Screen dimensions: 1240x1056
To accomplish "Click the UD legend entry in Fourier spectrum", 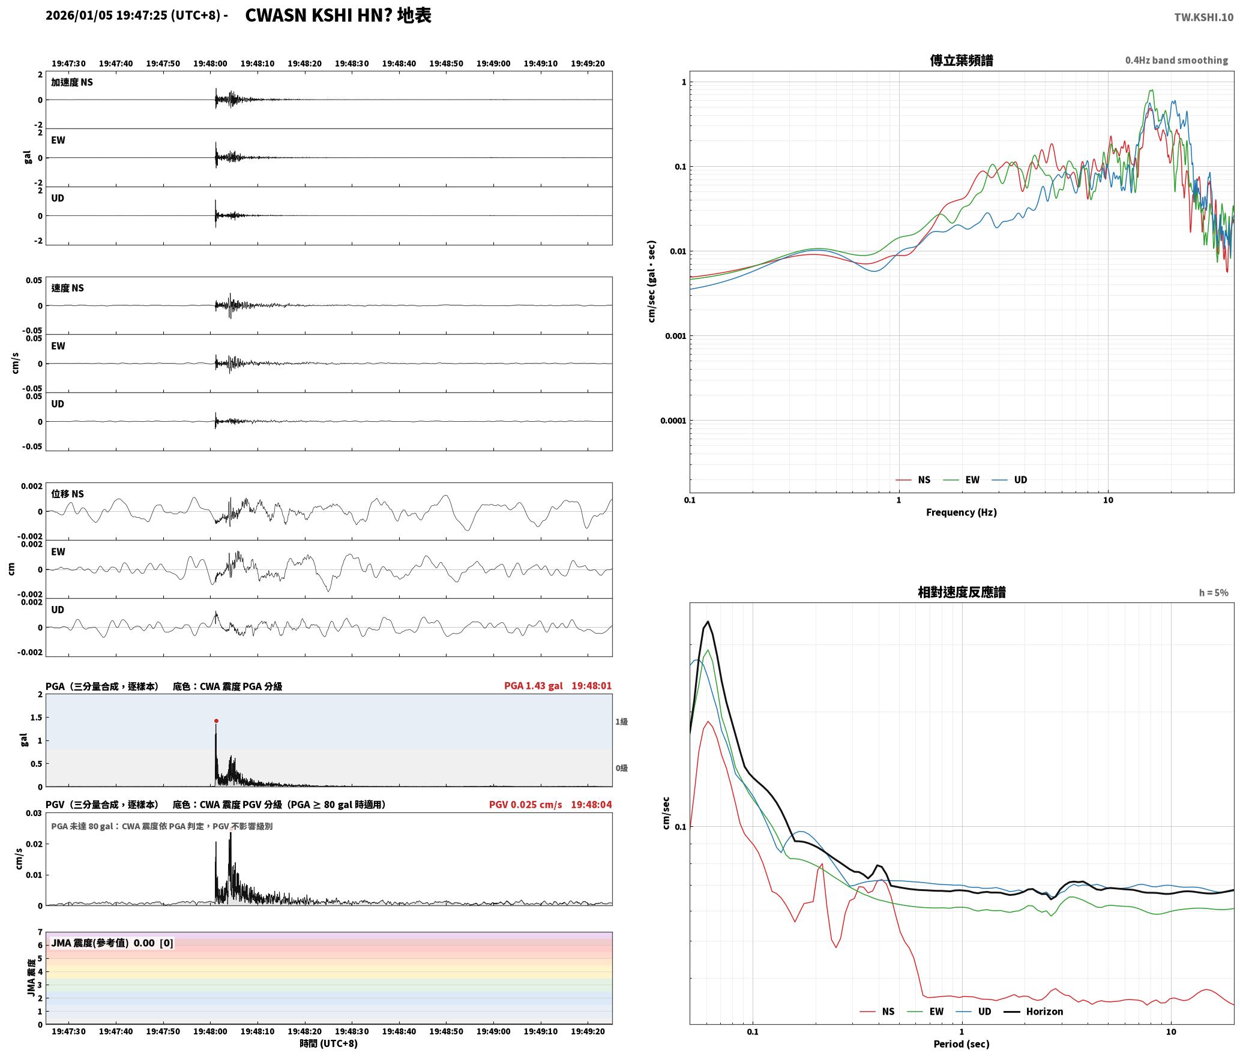I will (1010, 479).
